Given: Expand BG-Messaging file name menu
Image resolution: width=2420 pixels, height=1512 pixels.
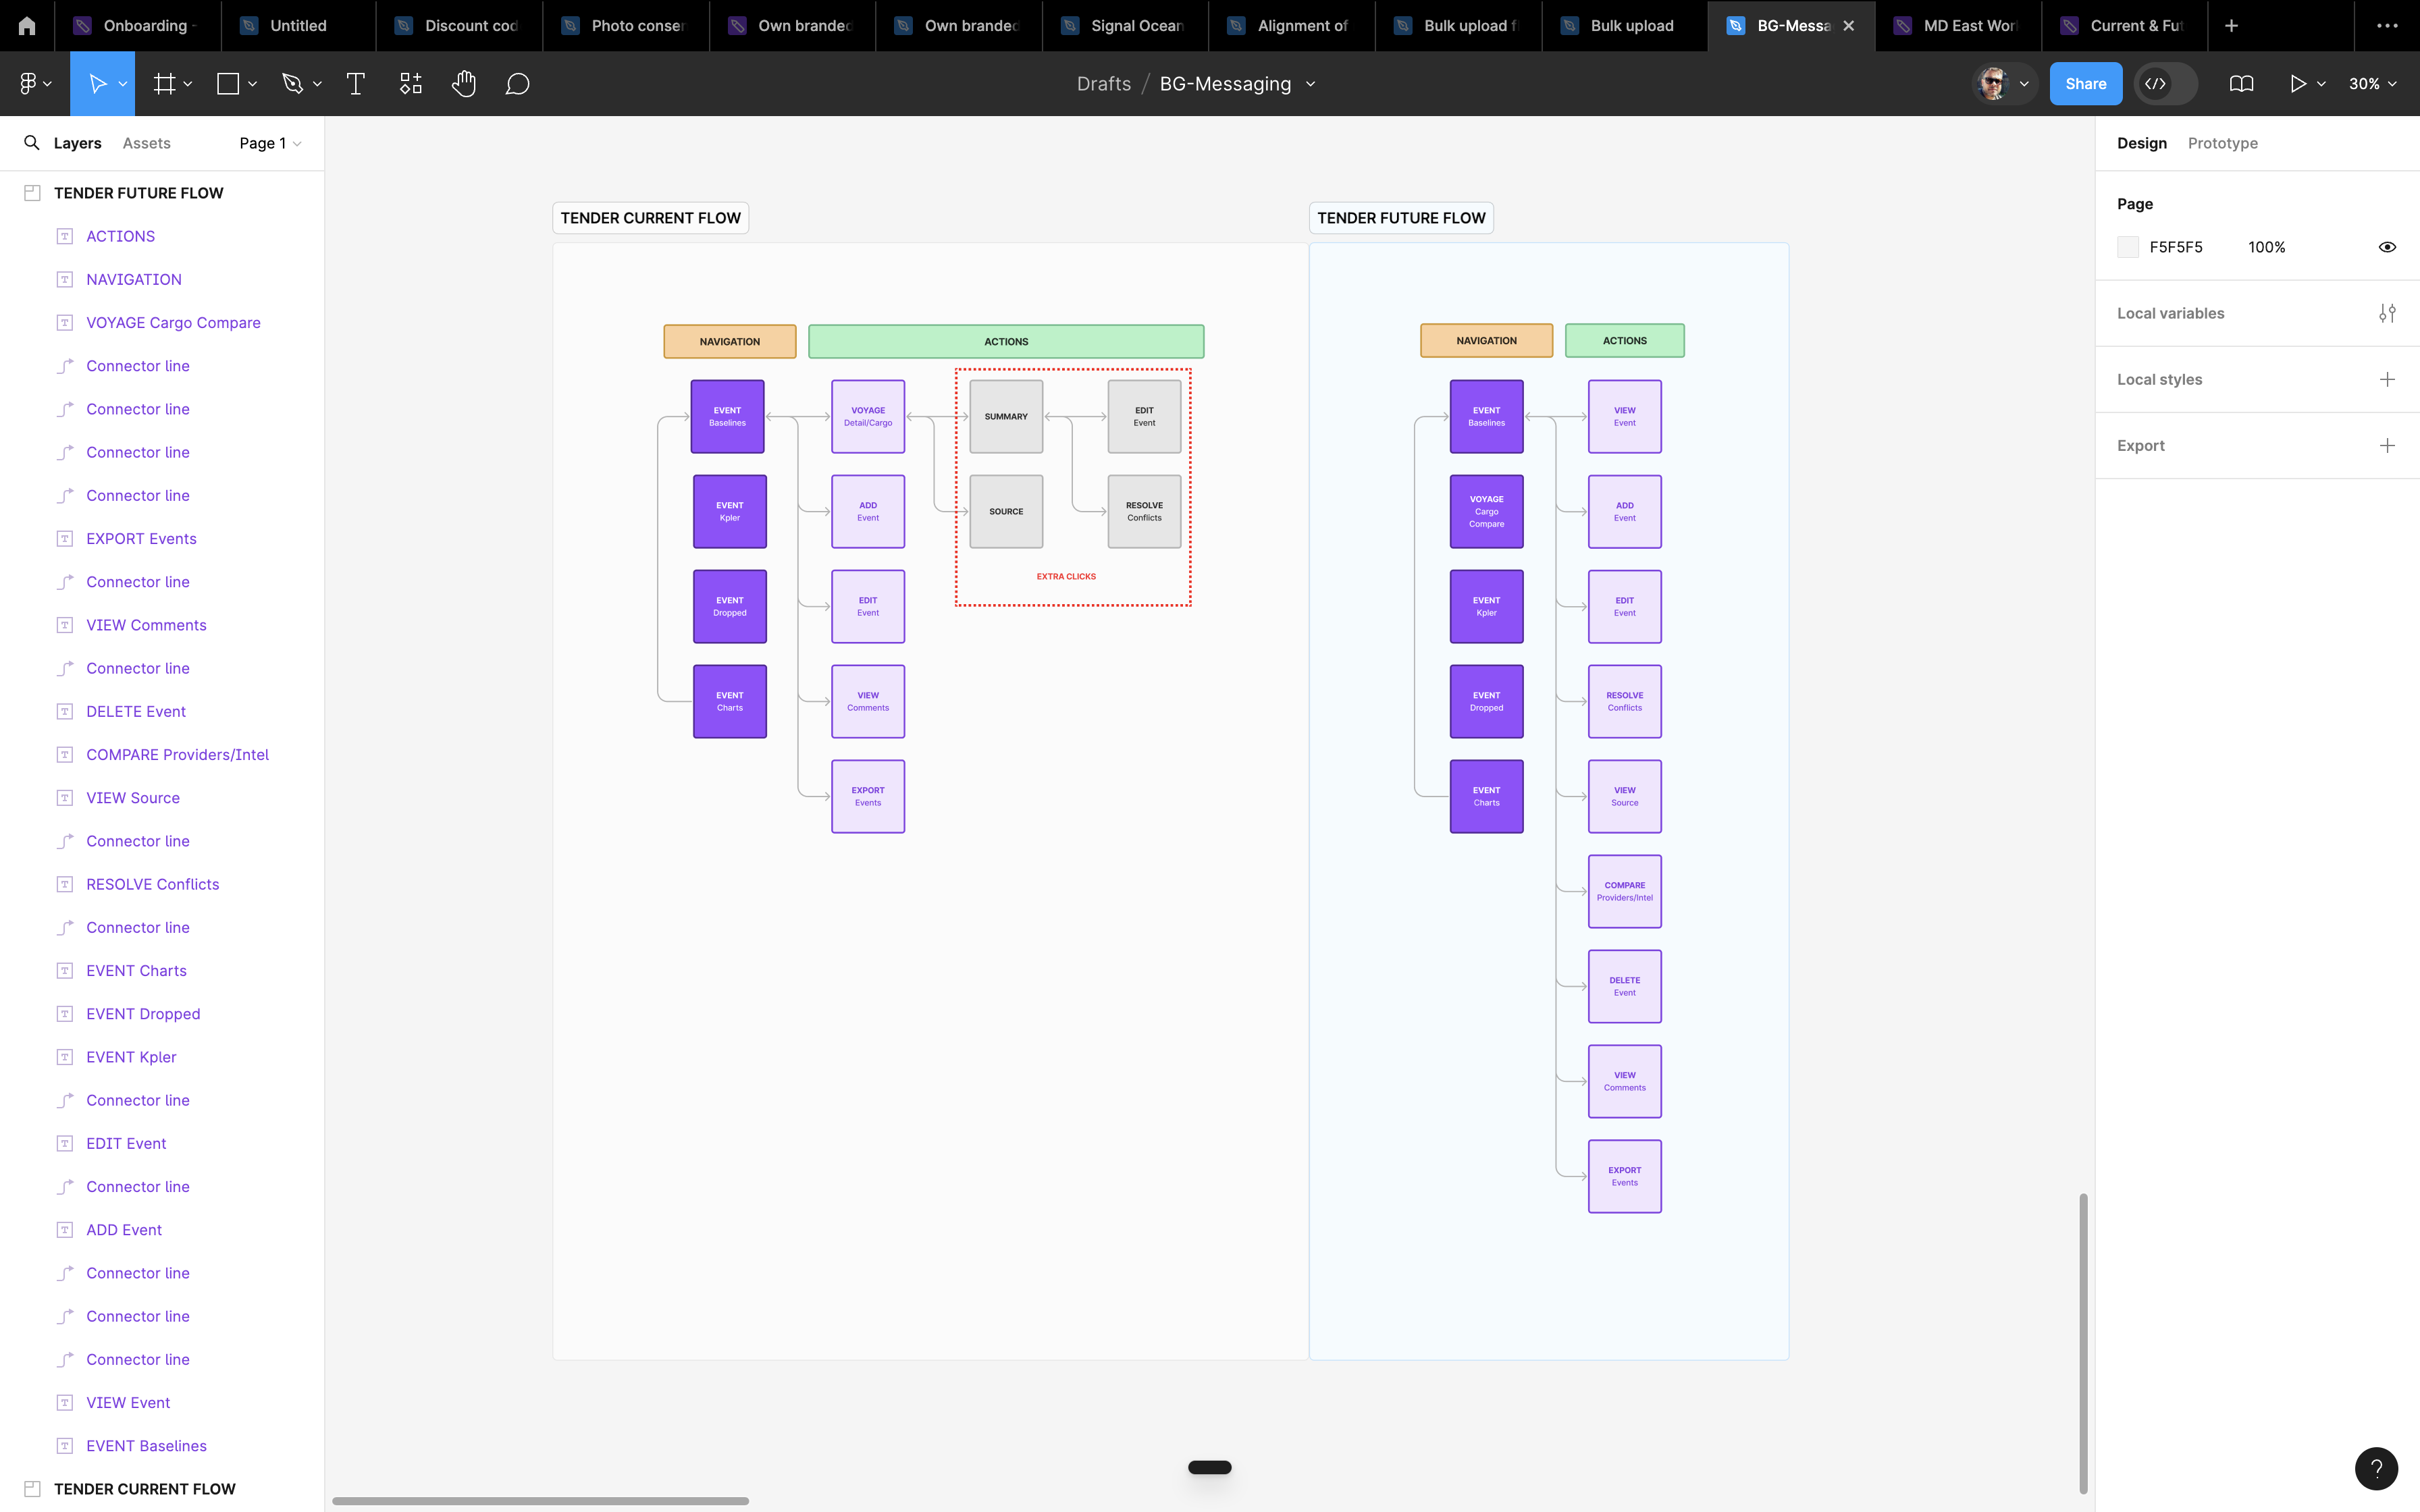Looking at the screenshot, I should [1311, 84].
